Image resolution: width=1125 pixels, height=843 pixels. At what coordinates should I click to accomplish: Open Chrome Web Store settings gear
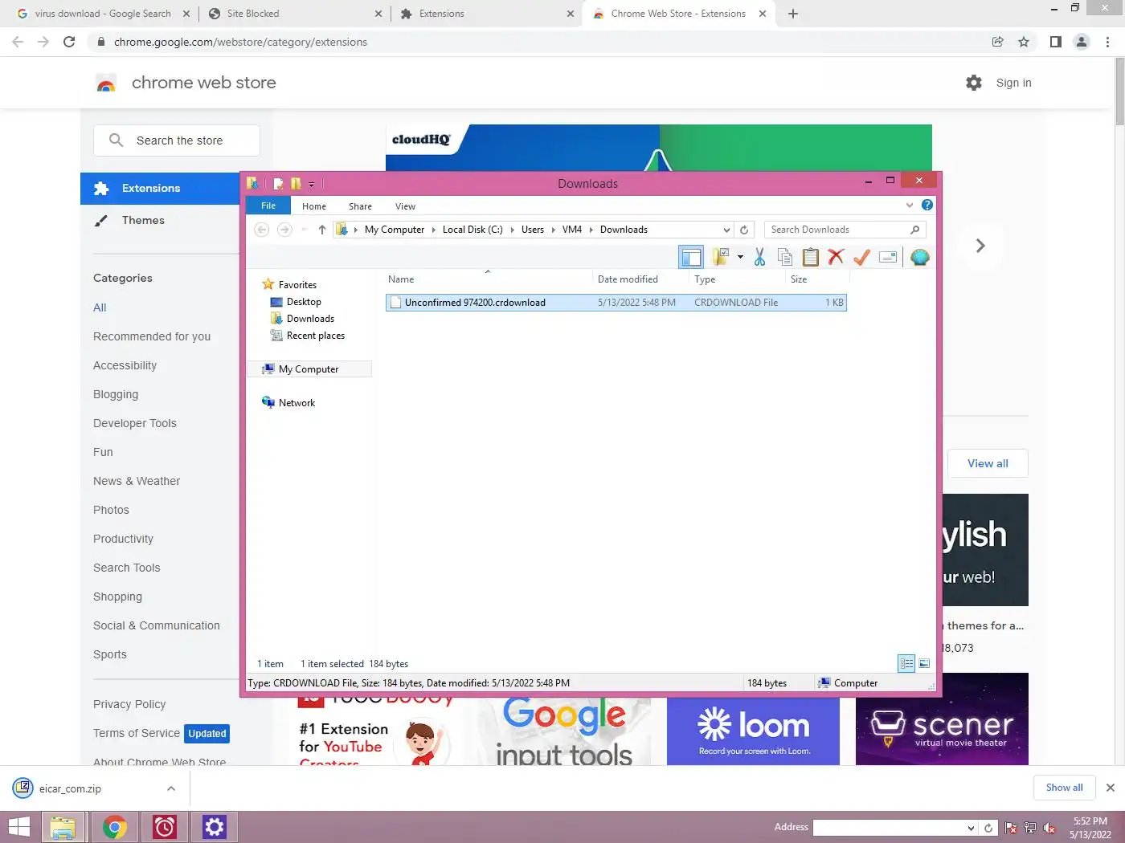974,83
